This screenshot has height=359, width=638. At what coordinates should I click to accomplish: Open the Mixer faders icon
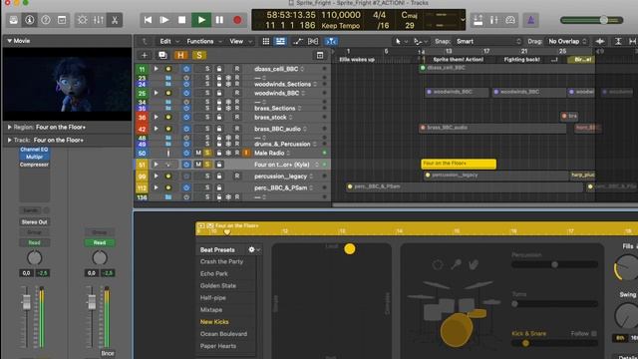tap(99, 20)
